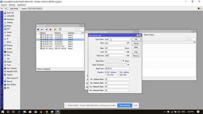Open Quick Set in sidebar

(10, 13)
